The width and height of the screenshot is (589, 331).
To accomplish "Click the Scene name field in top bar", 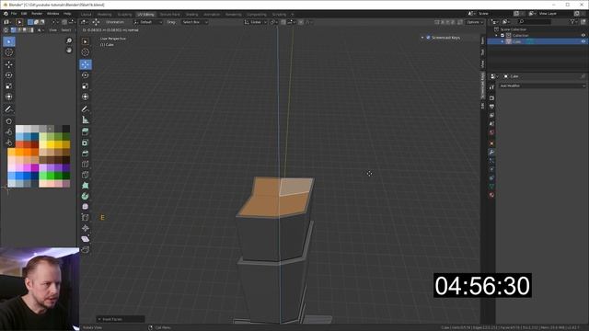I will point(494,14).
